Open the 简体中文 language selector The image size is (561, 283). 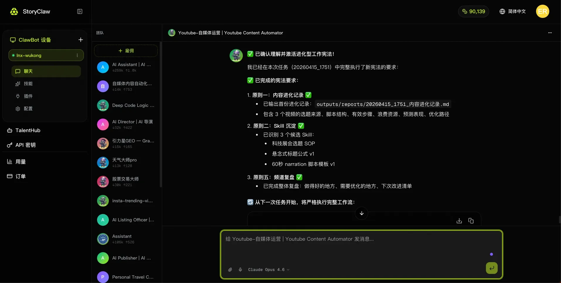coord(513,11)
